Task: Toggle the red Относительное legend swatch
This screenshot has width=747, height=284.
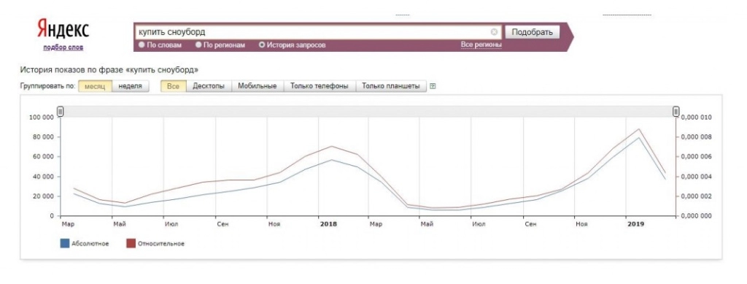Action: (x=131, y=244)
